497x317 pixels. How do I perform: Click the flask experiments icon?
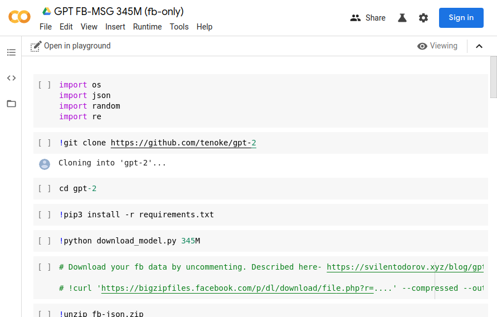click(x=402, y=18)
